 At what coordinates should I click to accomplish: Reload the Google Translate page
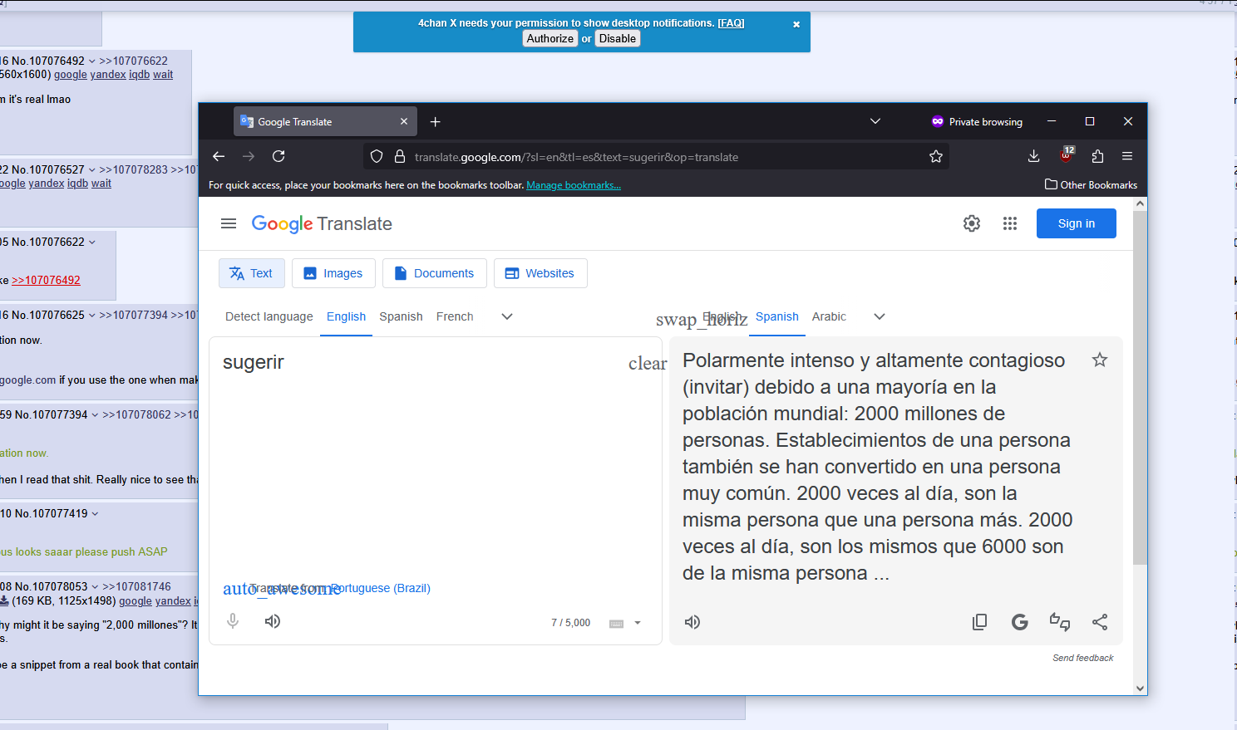(x=278, y=156)
